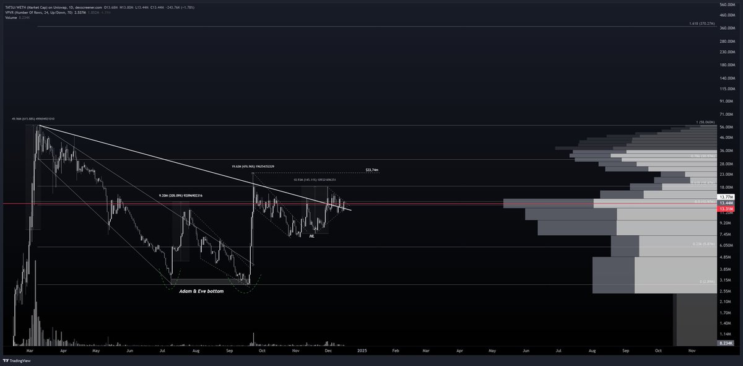Click the 0.236 Fibonacci level label

[704, 244]
